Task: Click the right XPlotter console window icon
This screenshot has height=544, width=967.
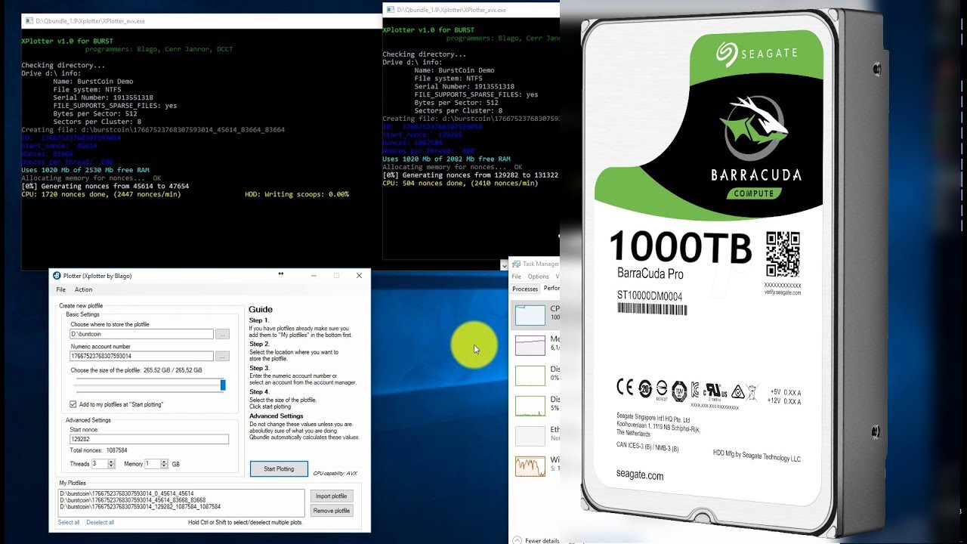Action: click(x=390, y=10)
